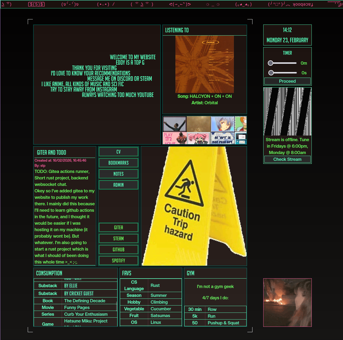Click the Cucumber vegetable cell
Viewport: 343px width, 340px height.
coord(161,309)
